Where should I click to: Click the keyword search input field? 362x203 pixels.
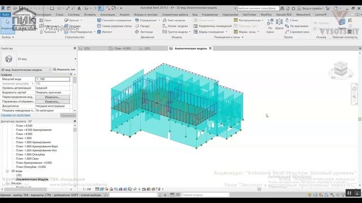(x=258, y=8)
